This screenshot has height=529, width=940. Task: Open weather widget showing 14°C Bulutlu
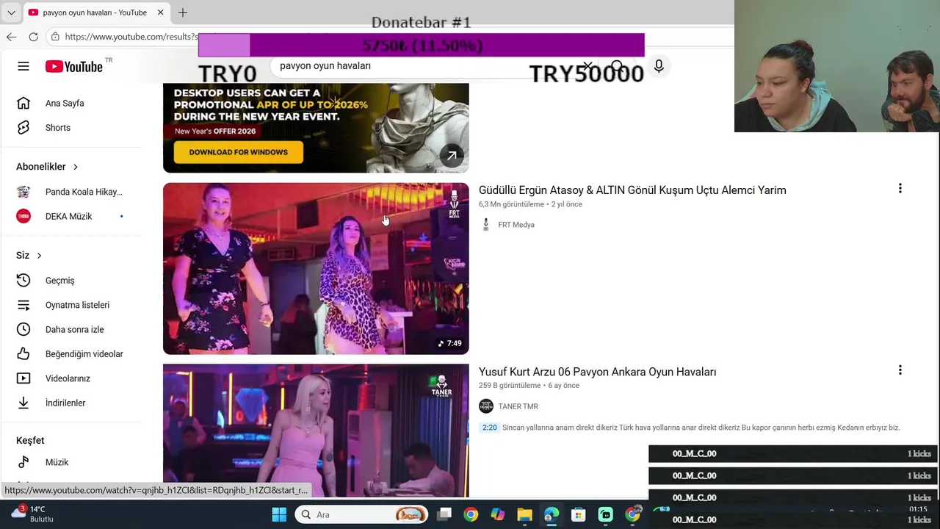click(x=32, y=514)
